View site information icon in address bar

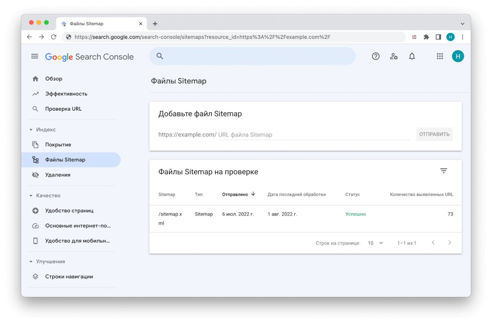tap(69, 37)
